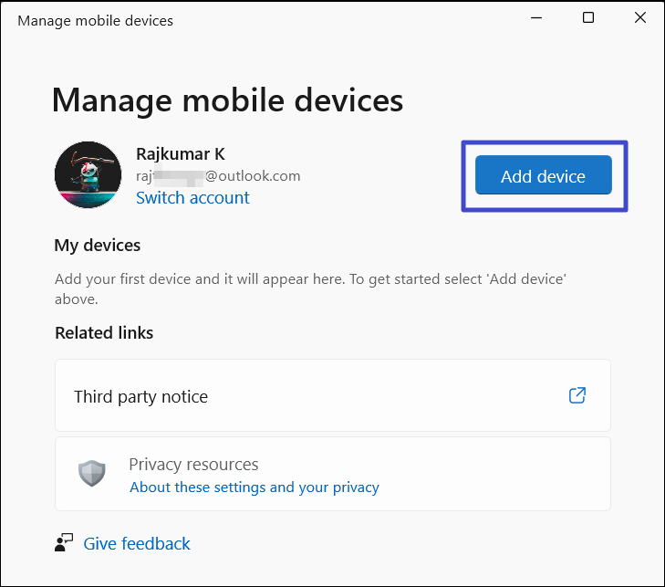Click the Related links section heading
This screenshot has height=587, width=665.
coord(104,332)
